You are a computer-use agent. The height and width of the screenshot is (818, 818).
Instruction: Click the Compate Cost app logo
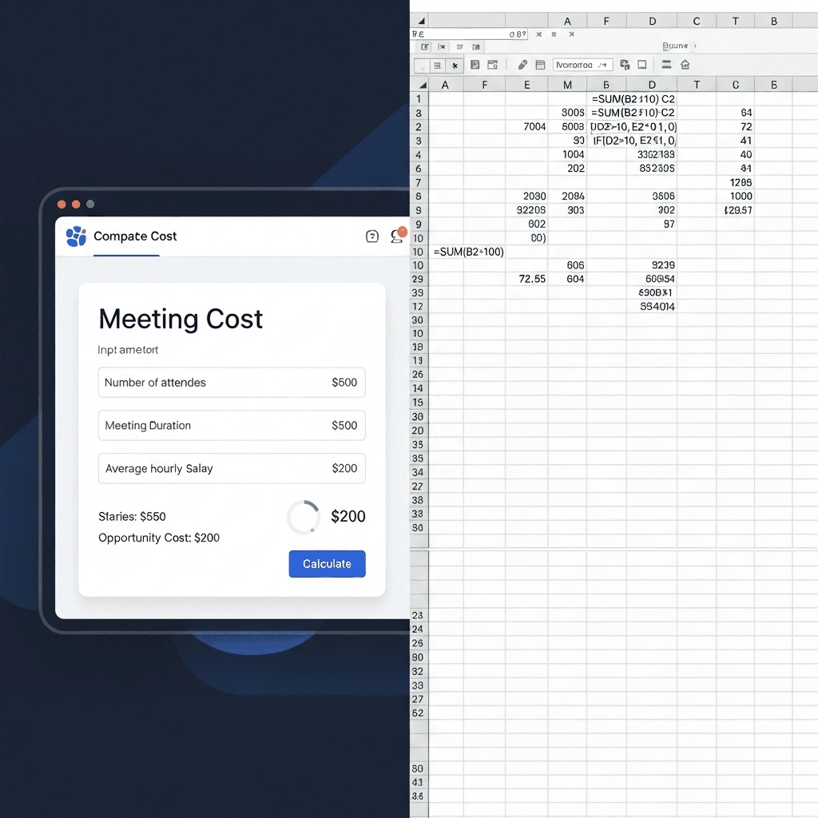tap(75, 236)
